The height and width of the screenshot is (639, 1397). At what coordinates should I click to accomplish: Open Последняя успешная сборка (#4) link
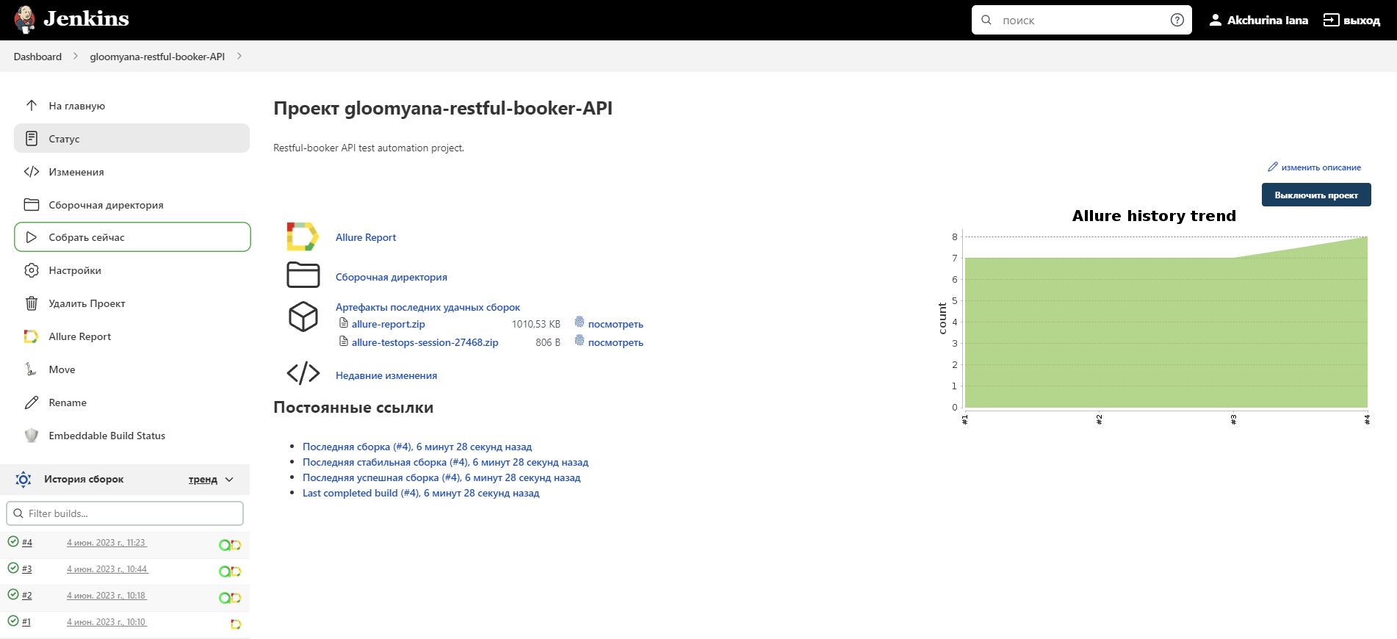pyautogui.click(x=441, y=477)
